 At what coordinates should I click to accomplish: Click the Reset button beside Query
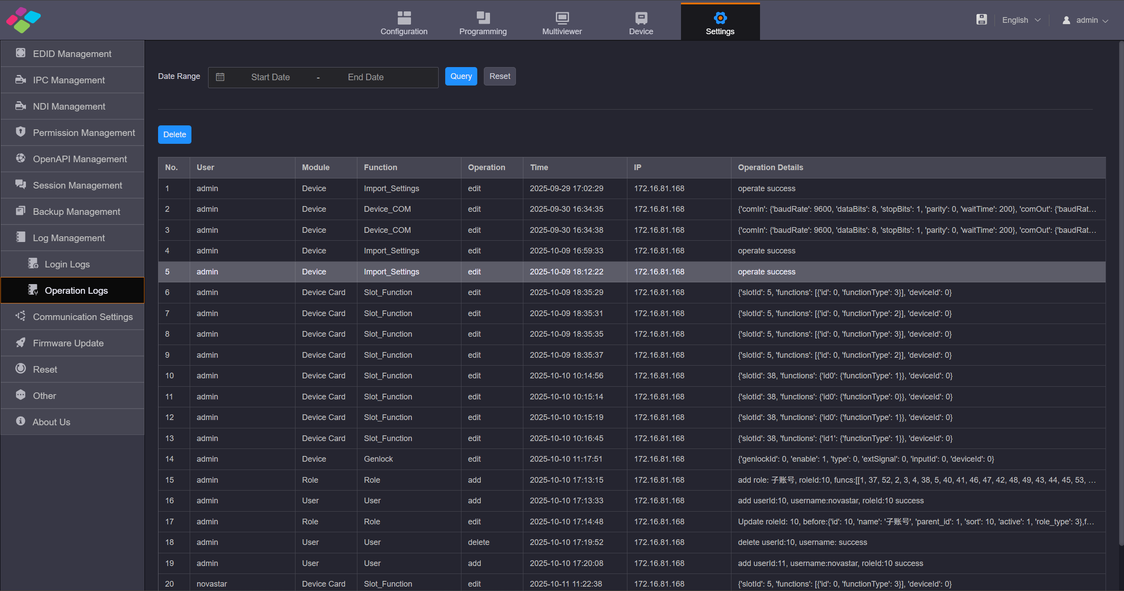499,76
